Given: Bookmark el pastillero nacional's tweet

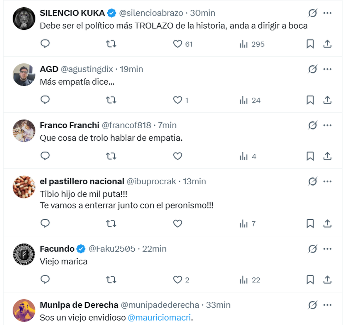Looking at the screenshot, I should 310,224.
